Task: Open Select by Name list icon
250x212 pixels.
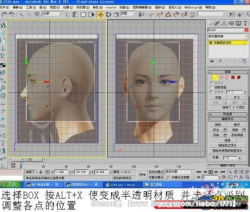Action: (x=75, y=15)
